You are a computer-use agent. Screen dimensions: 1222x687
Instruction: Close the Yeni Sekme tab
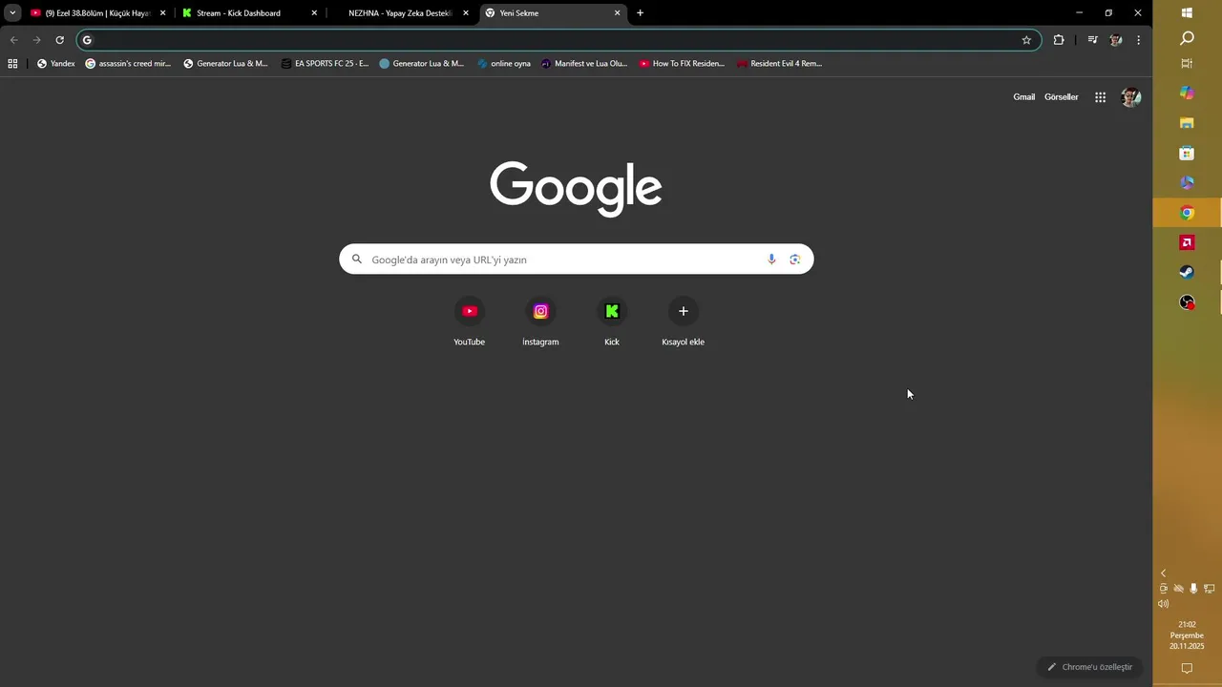[617, 13]
